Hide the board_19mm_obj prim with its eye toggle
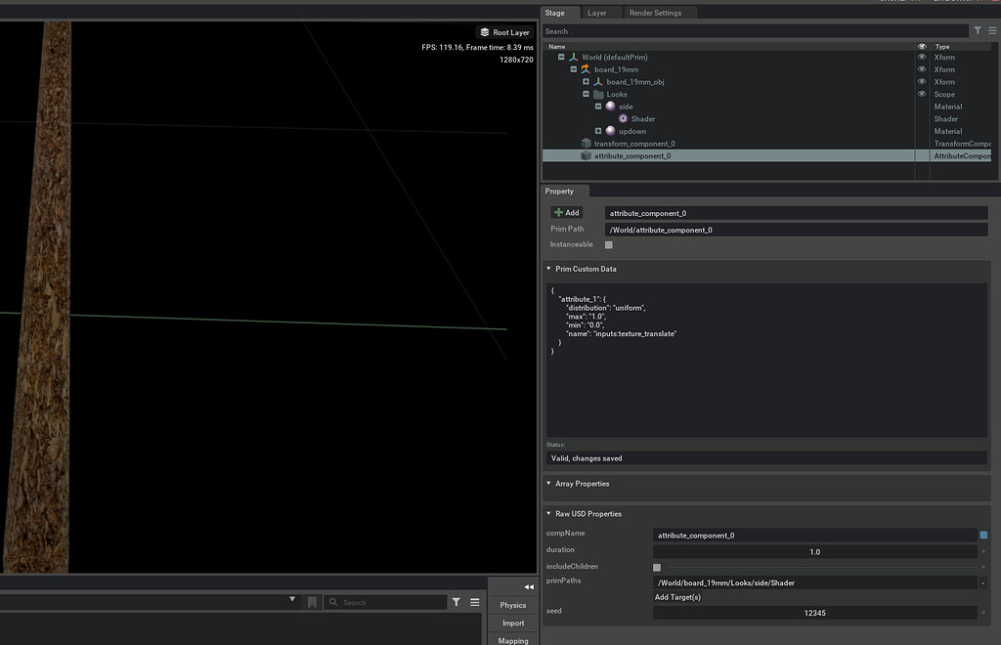This screenshot has height=645, width=1001. coord(920,81)
